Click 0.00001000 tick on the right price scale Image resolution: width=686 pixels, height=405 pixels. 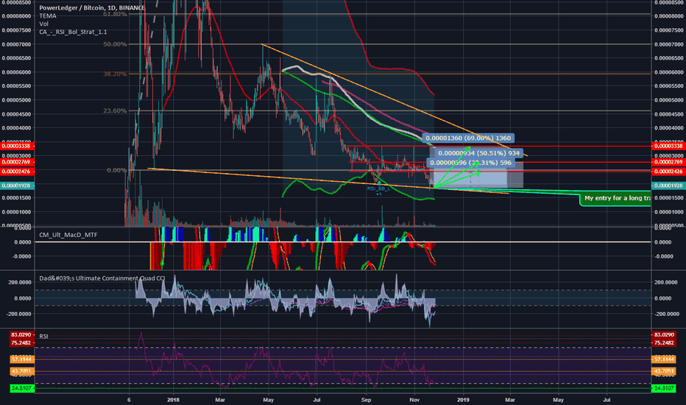click(x=668, y=212)
